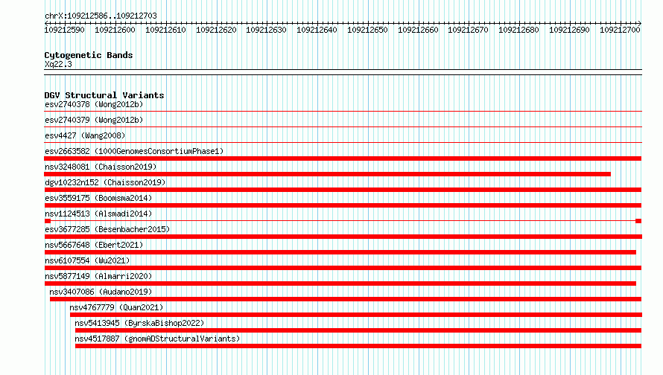Image resolution: width=663 pixels, height=375 pixels.
Task: Select the Xq22.3 band label
Action: tap(58, 64)
